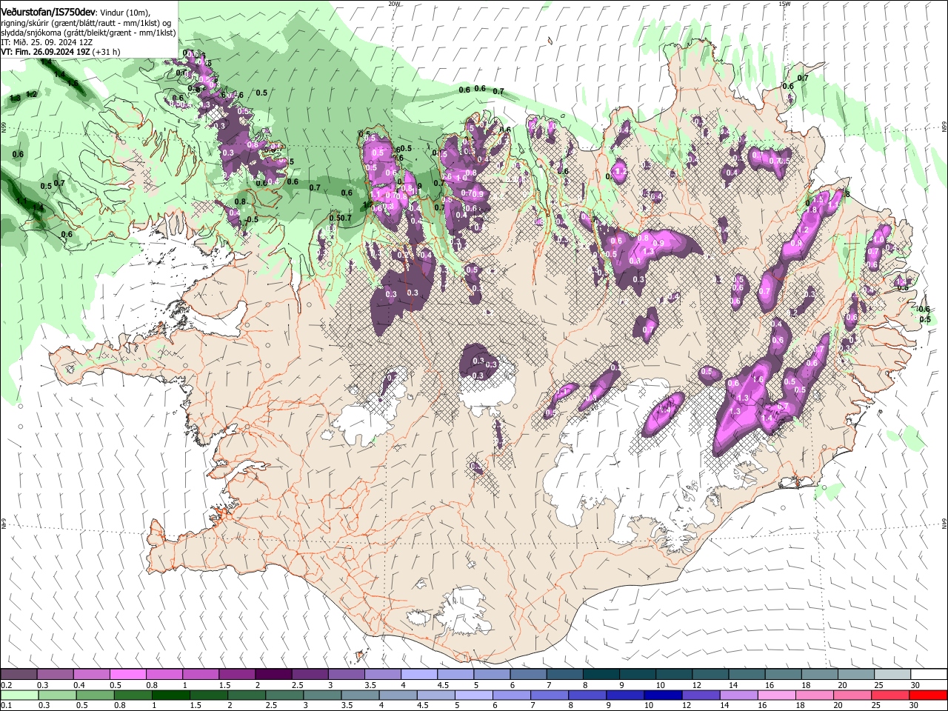Click the '(+31 h)' forecast offset text
The image size is (948, 711).
[x=107, y=52]
